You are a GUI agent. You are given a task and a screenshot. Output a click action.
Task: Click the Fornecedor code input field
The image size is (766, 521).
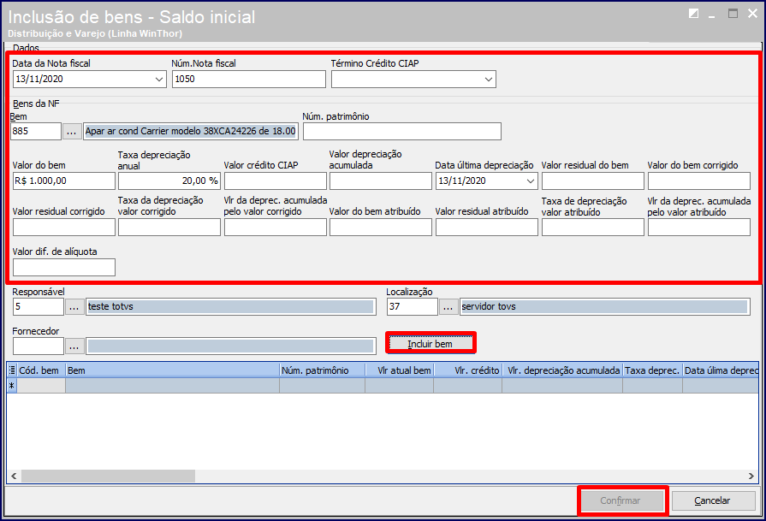(x=39, y=346)
